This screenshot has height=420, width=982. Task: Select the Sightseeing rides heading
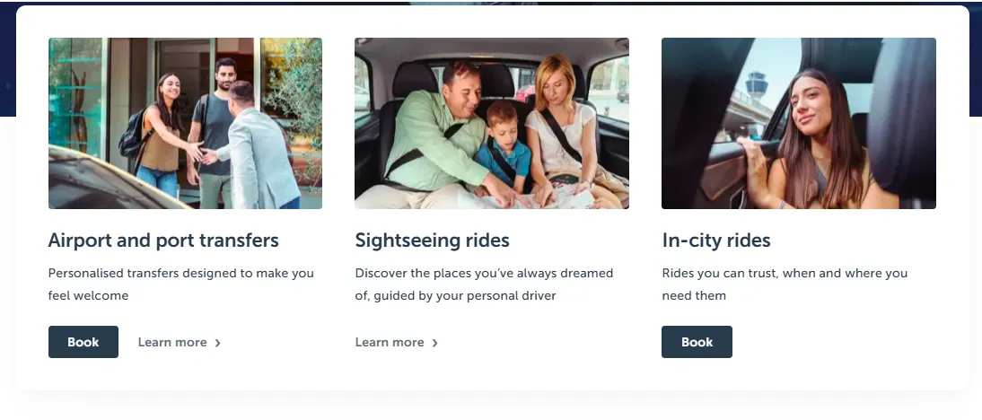pyautogui.click(x=432, y=241)
